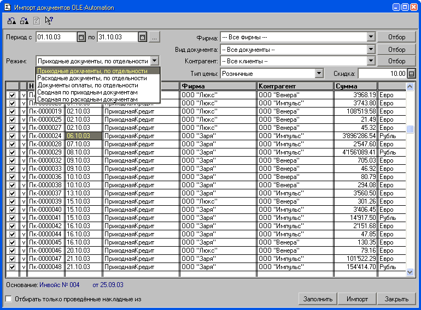Expand the Контрагент dropdown
This screenshot has height=310, width=421.
click(x=371, y=61)
